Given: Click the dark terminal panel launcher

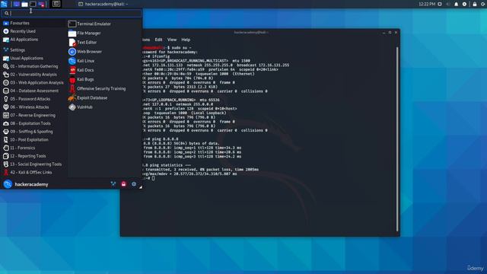Looking at the screenshot, I should tap(33, 5).
